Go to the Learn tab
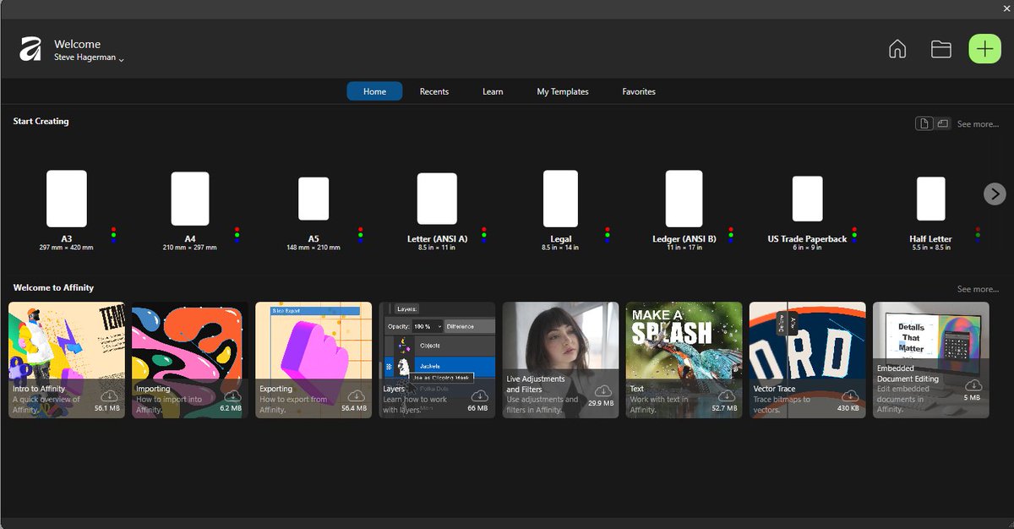The height and width of the screenshot is (529, 1014). click(493, 91)
